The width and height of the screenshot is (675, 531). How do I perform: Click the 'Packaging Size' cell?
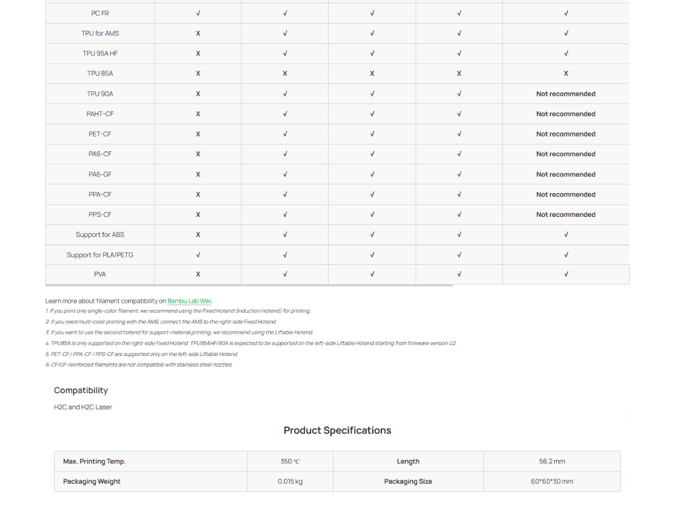point(408,482)
